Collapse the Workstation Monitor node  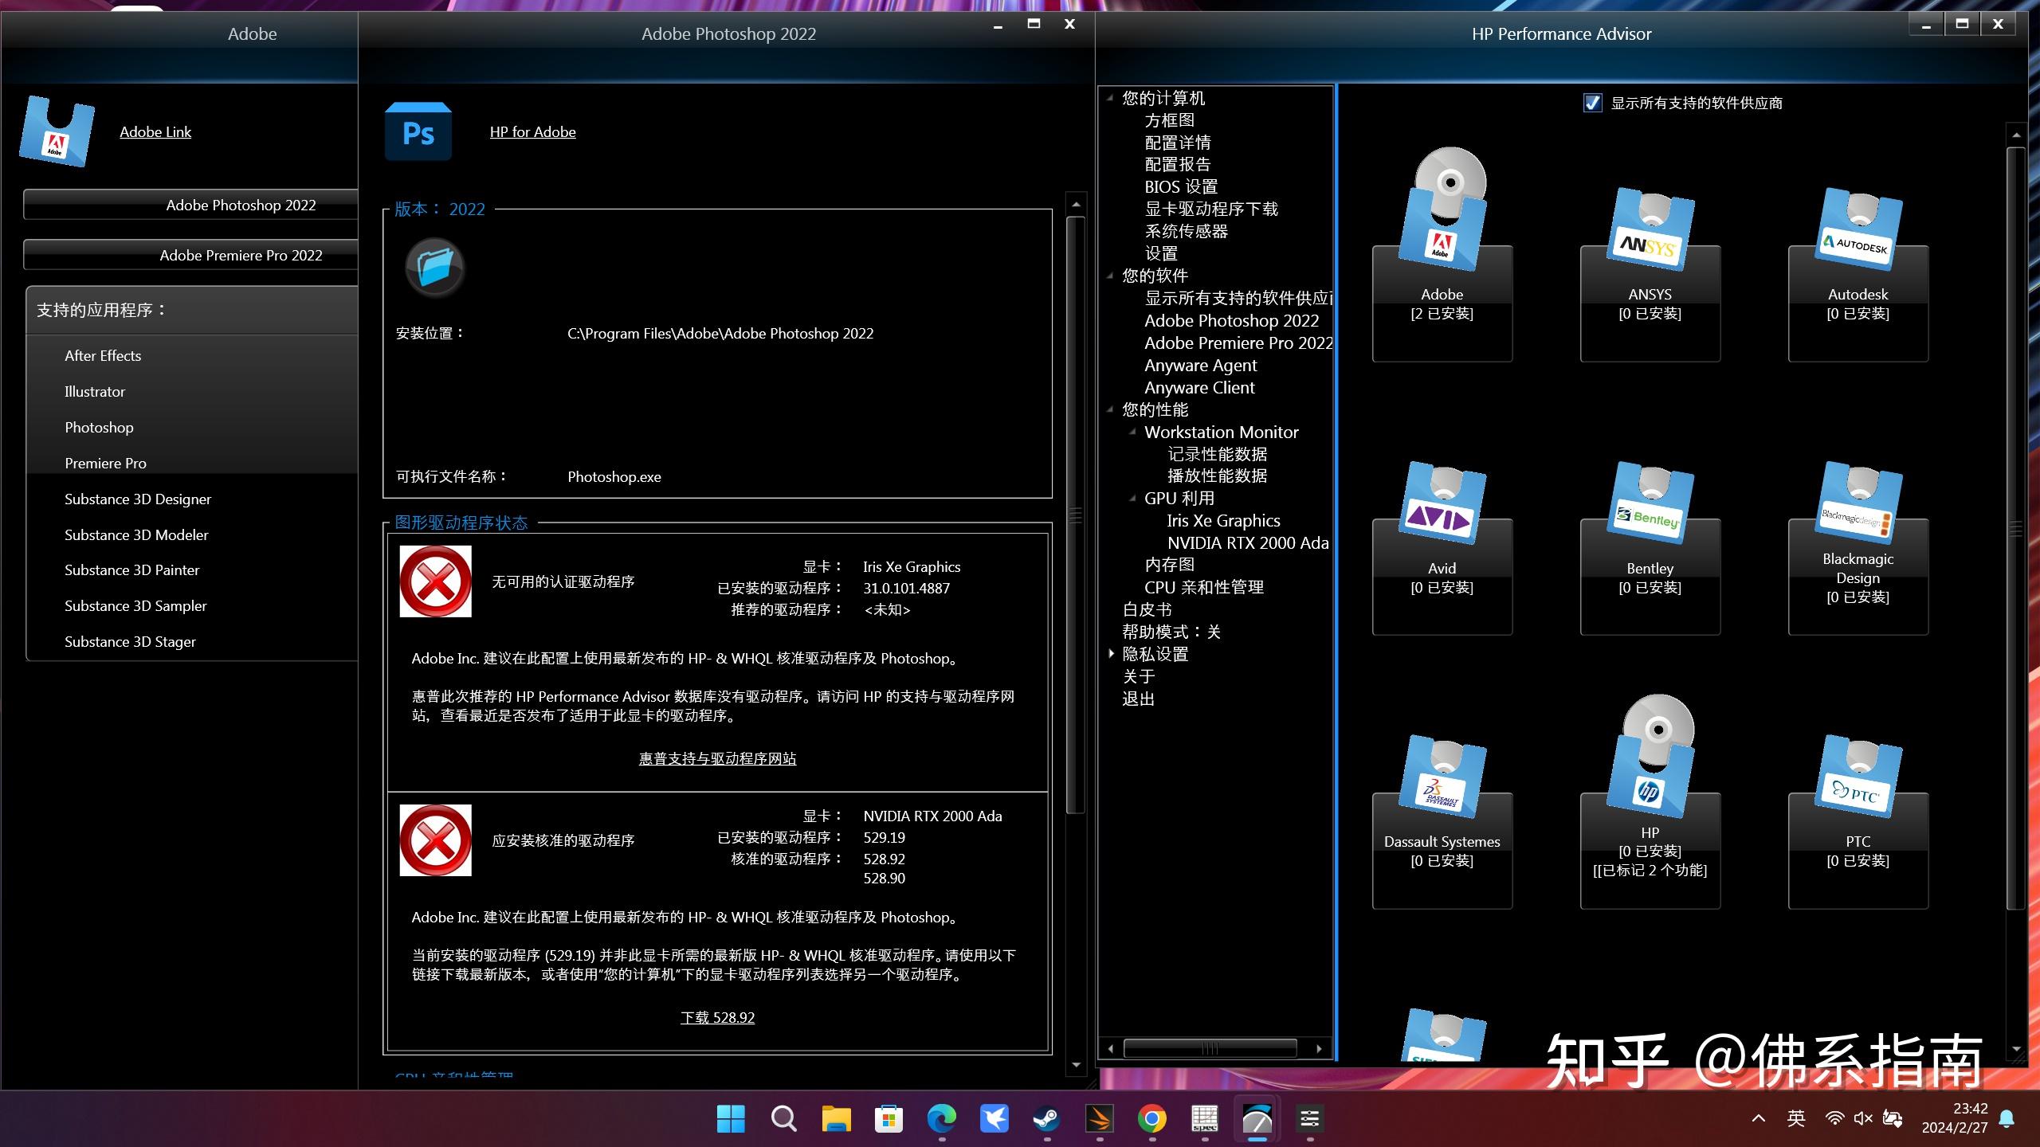[x=1132, y=432]
